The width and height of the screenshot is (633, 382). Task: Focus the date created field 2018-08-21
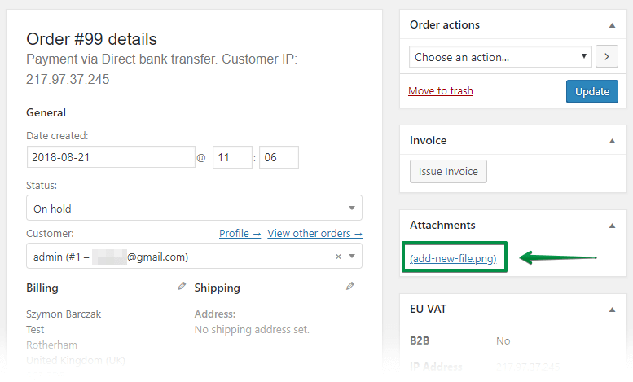click(x=111, y=157)
